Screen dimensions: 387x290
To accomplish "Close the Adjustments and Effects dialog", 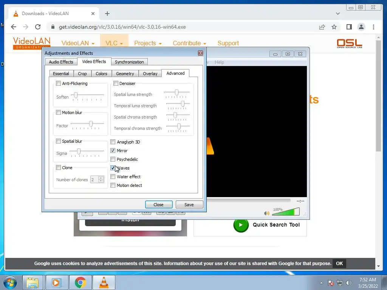I will coord(200,53).
